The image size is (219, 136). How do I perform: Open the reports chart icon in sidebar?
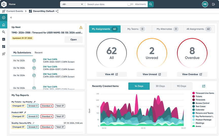(4, 39)
